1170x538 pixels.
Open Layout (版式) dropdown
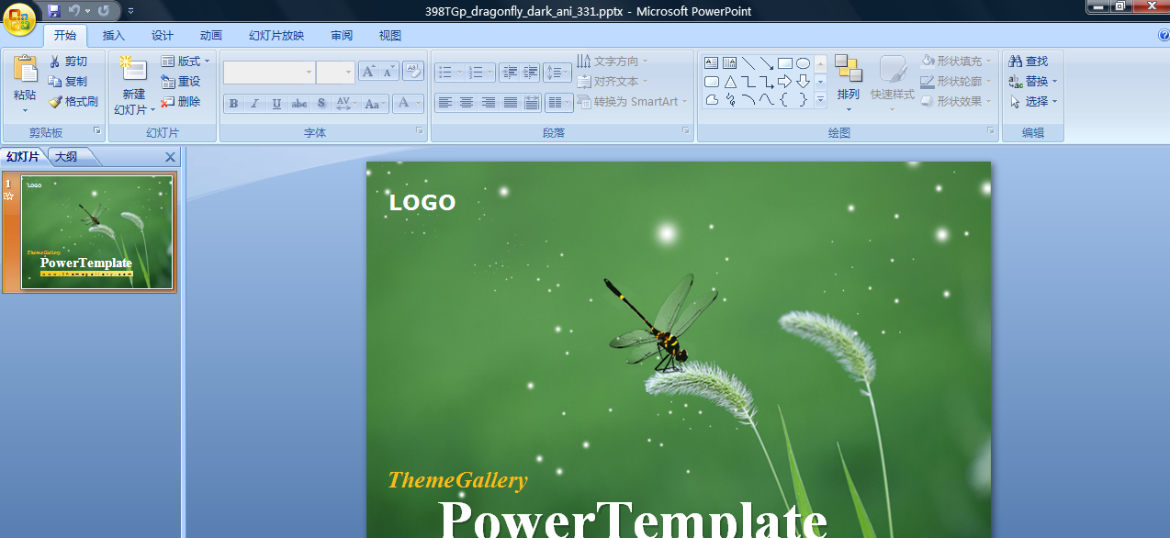pos(186,62)
